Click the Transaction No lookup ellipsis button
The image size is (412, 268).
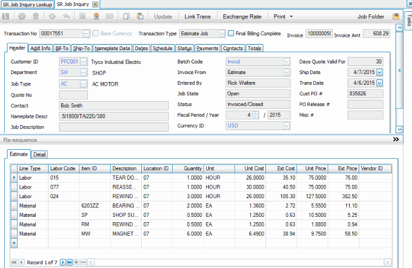click(86, 34)
